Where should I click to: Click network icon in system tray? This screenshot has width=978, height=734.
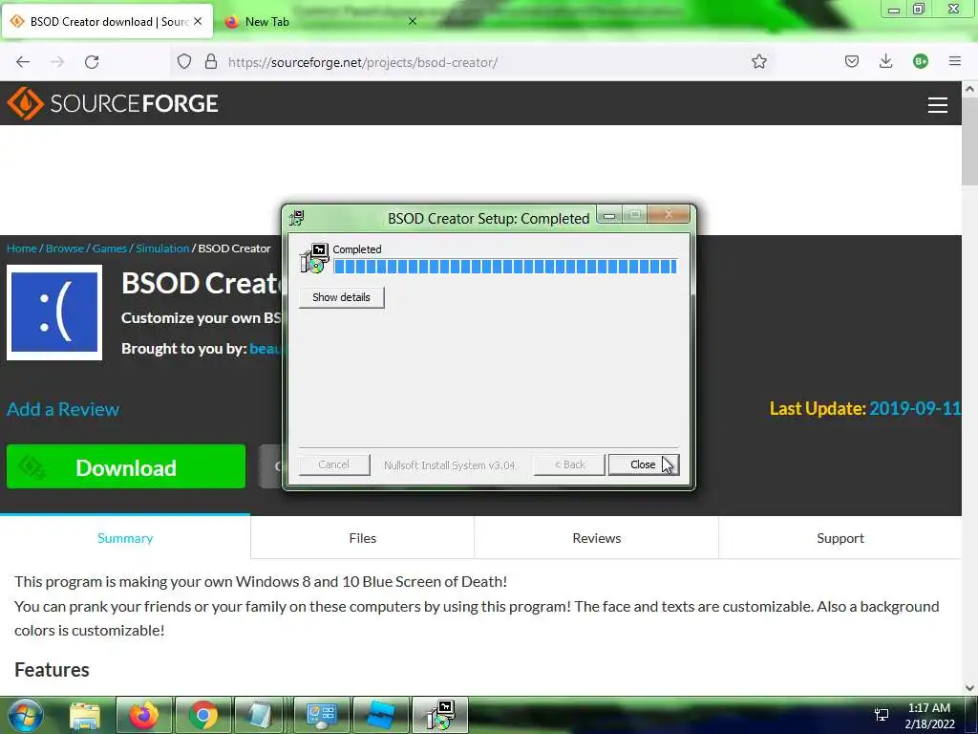click(x=882, y=715)
